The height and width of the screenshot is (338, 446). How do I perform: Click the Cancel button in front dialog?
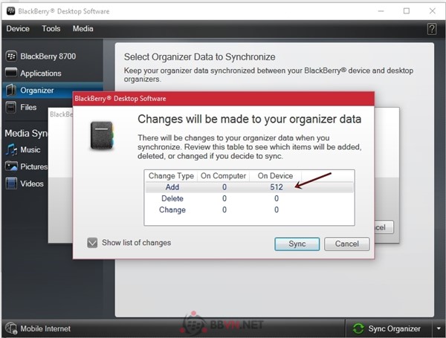click(346, 244)
